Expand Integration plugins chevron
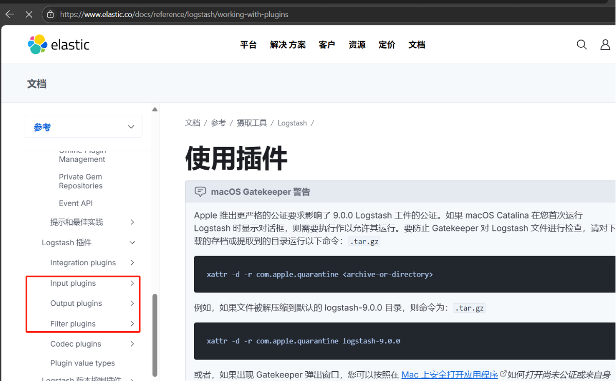 pos(132,263)
